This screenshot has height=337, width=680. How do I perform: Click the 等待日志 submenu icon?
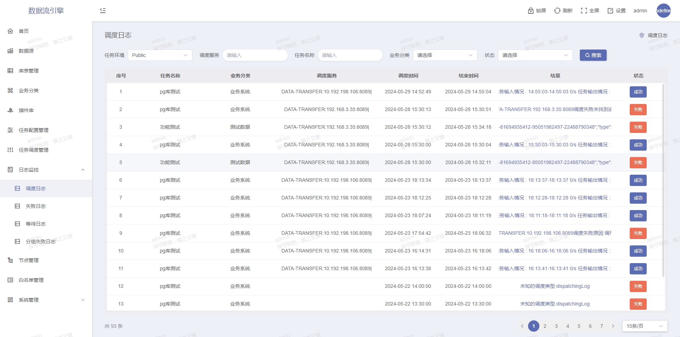click(17, 224)
